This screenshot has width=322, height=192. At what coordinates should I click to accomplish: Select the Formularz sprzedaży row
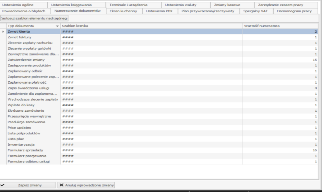(30, 150)
